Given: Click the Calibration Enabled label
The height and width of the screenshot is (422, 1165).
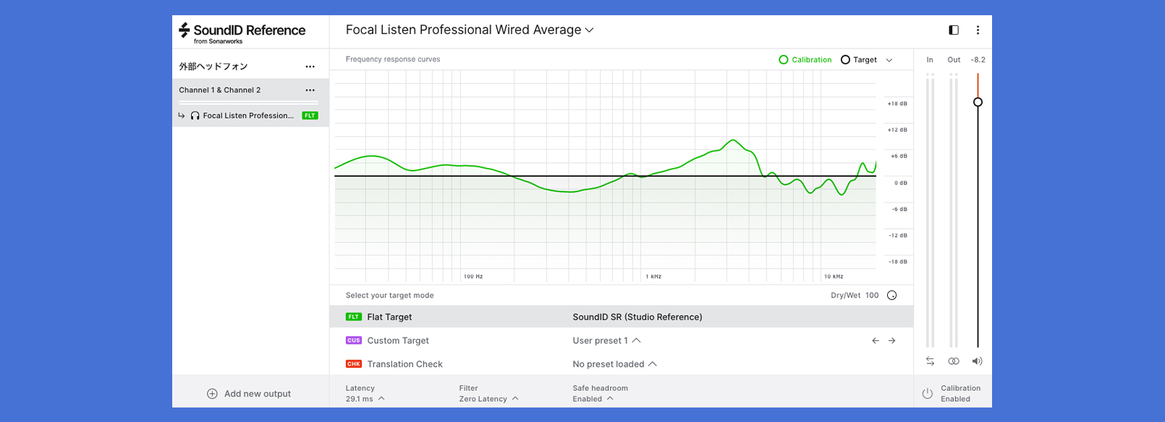Looking at the screenshot, I should [x=960, y=394].
